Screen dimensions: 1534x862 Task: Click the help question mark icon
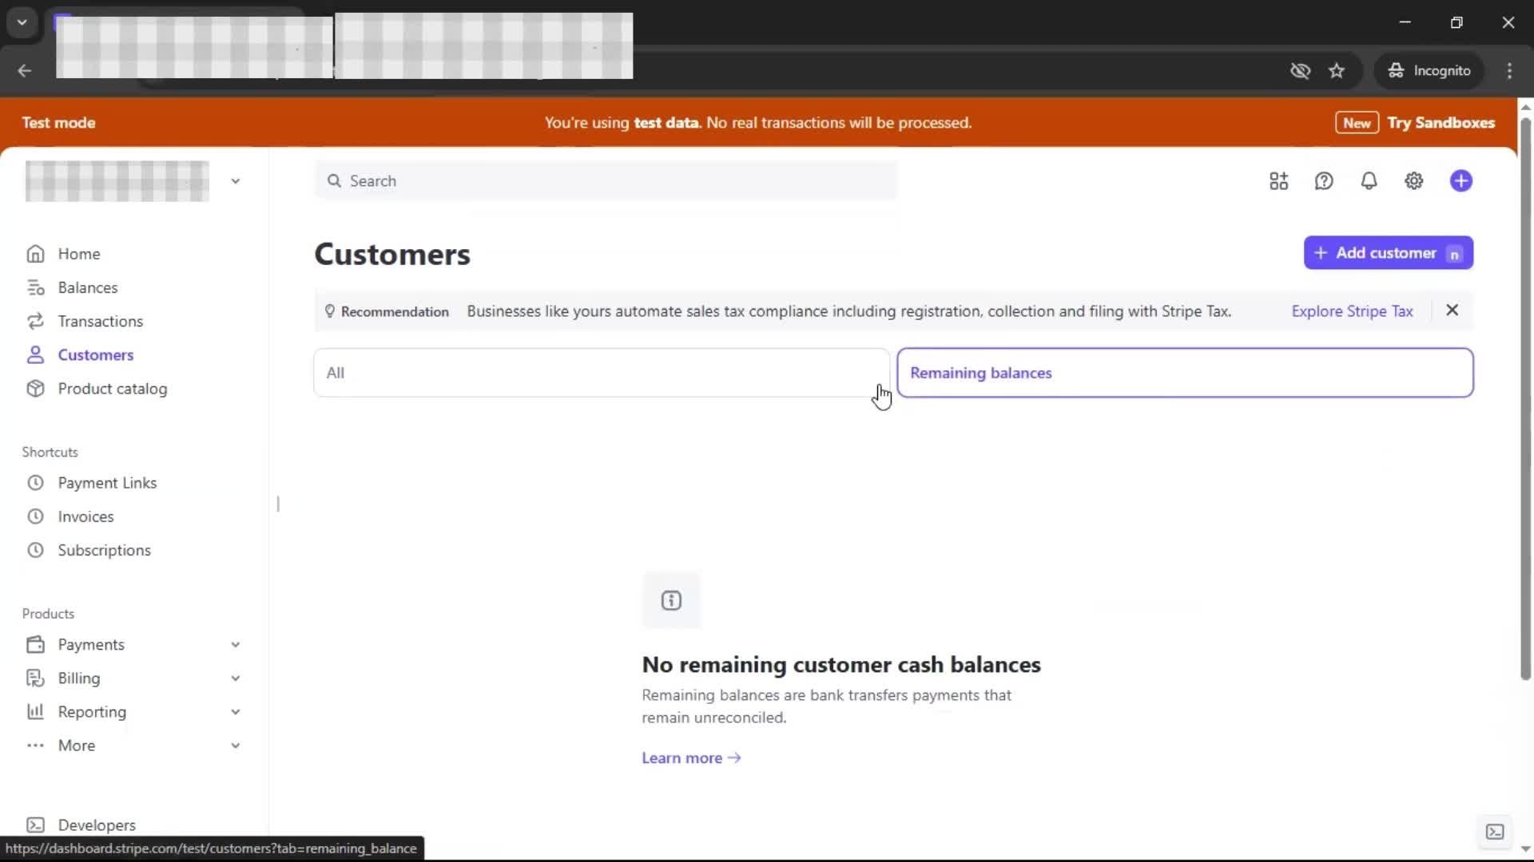tap(1324, 181)
